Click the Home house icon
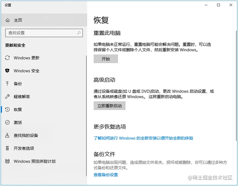Viewport: 238px width, 186px height. point(8,20)
